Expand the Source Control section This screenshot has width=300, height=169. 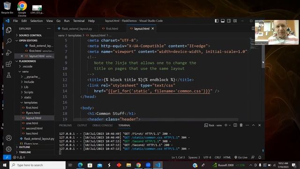tap(34, 35)
